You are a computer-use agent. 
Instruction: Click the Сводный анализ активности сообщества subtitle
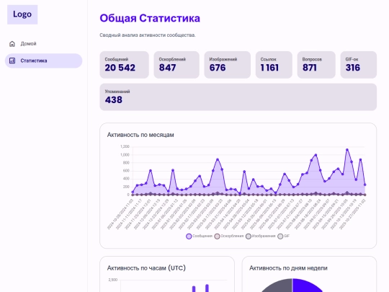[x=148, y=35]
